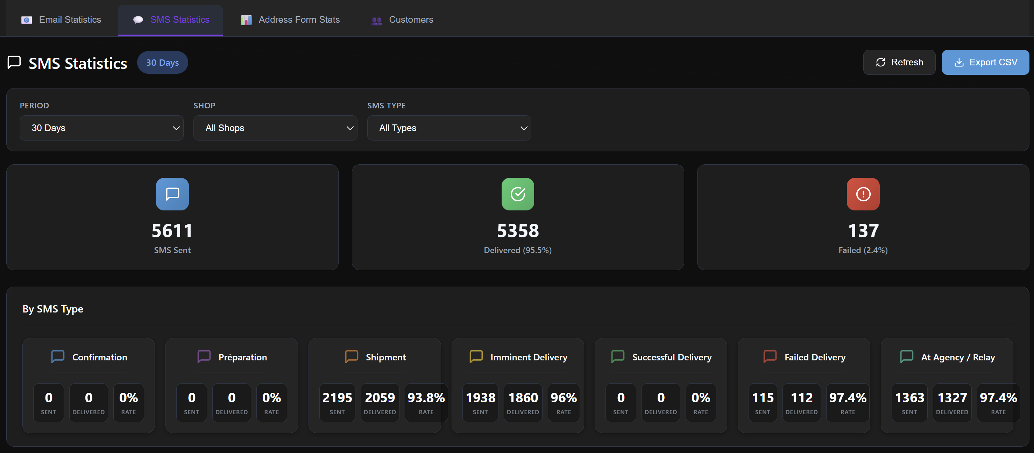1034x453 pixels.
Task: Export data using the Export CSV button
Action: click(x=985, y=62)
